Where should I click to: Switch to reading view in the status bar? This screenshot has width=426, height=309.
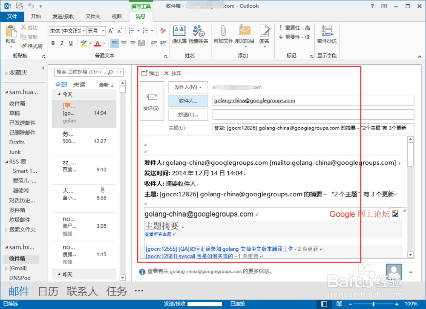(x=340, y=303)
